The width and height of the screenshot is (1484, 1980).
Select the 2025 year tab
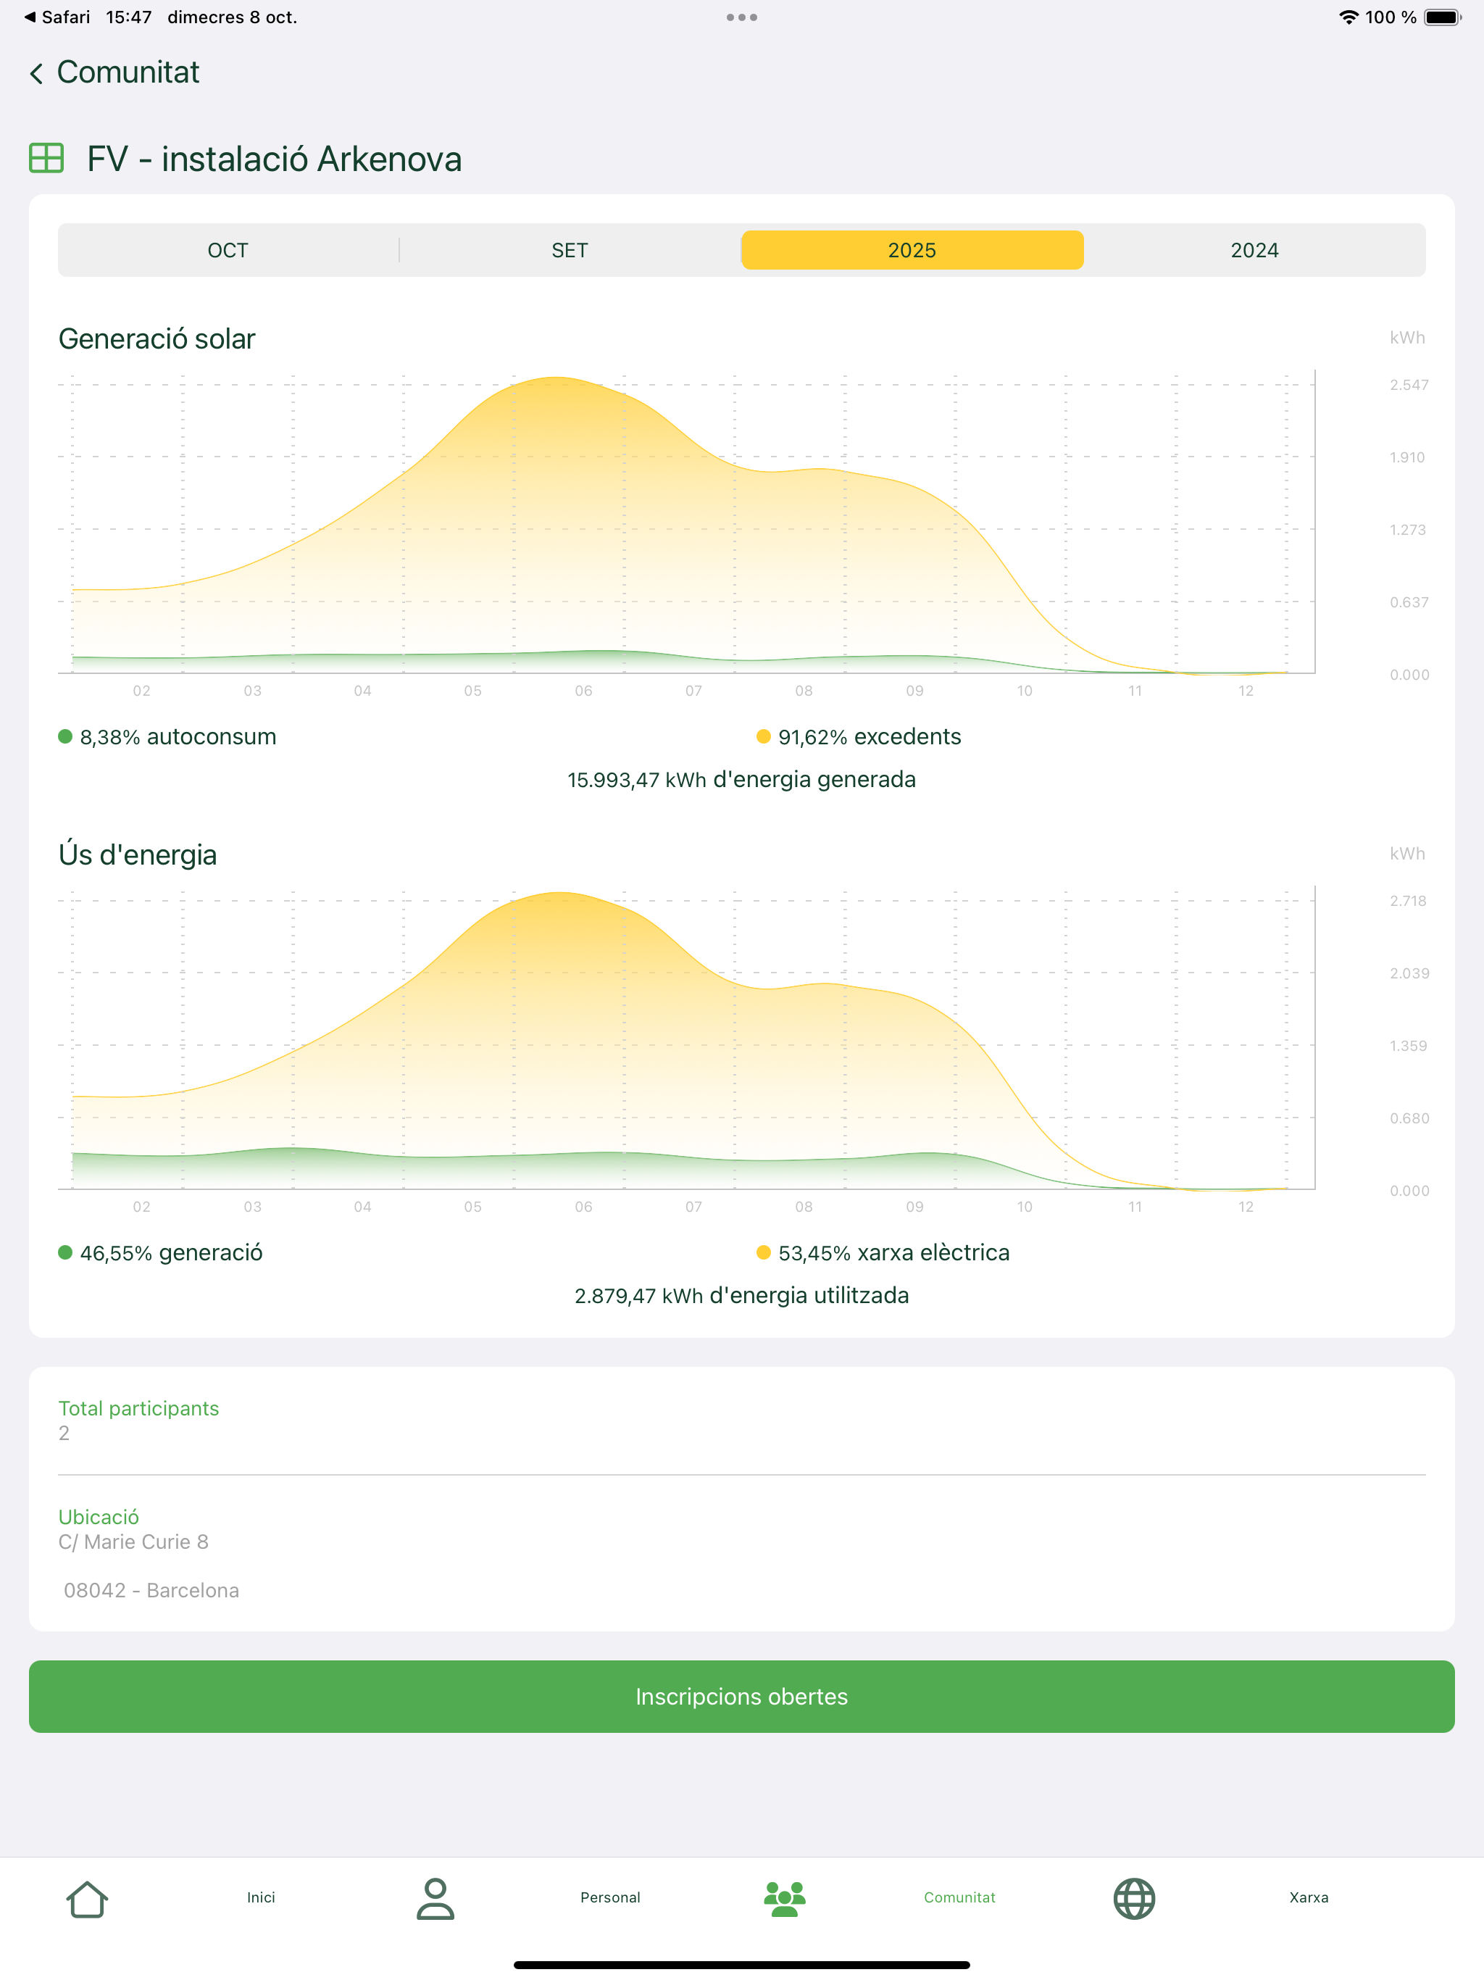click(x=912, y=250)
